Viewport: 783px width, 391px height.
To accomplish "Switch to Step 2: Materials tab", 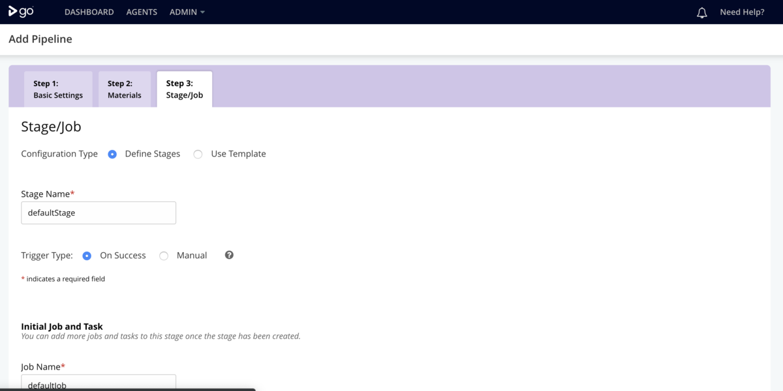I will click(125, 89).
